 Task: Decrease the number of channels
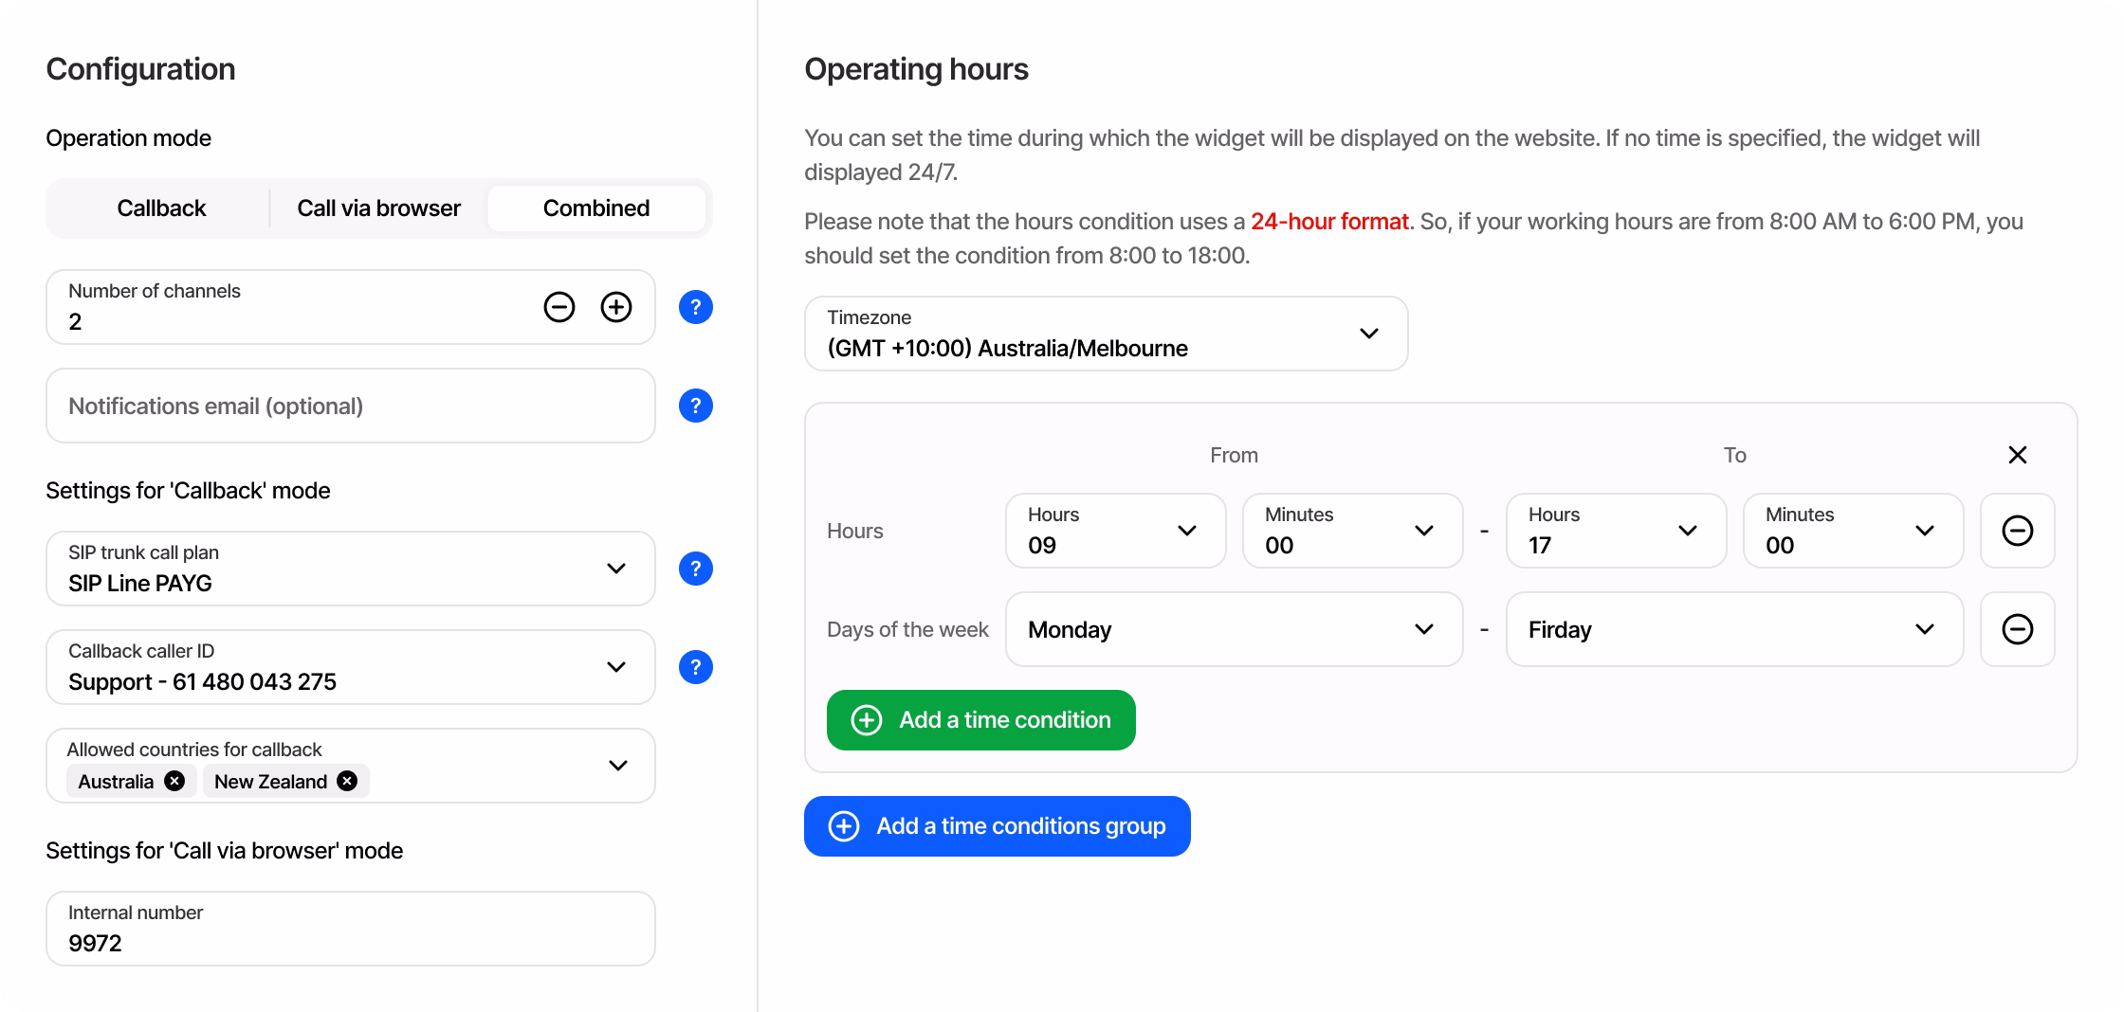[559, 307]
